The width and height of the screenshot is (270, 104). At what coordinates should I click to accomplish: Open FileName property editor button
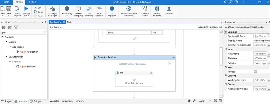[268, 58]
